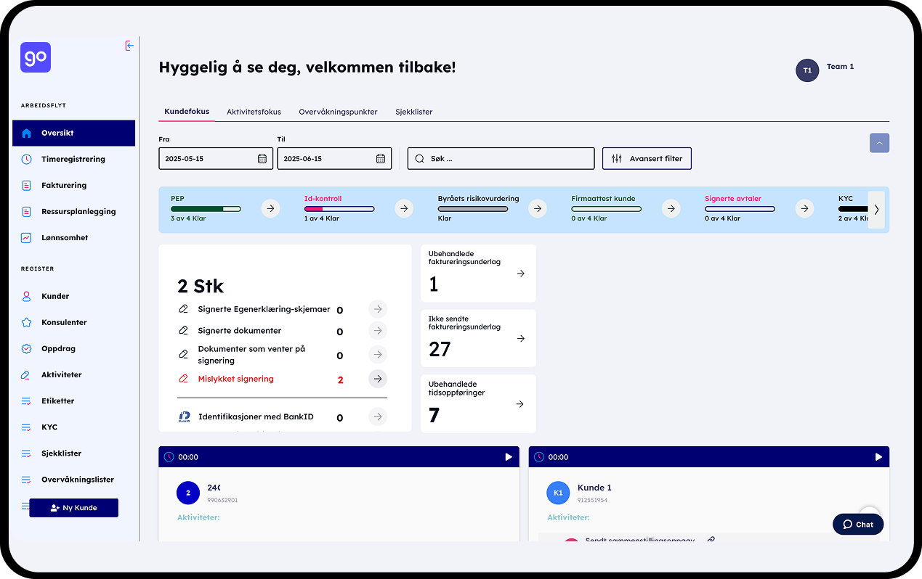Open Mislykket signering details arrow
Viewport: 922px width, 579px height.
377,378
